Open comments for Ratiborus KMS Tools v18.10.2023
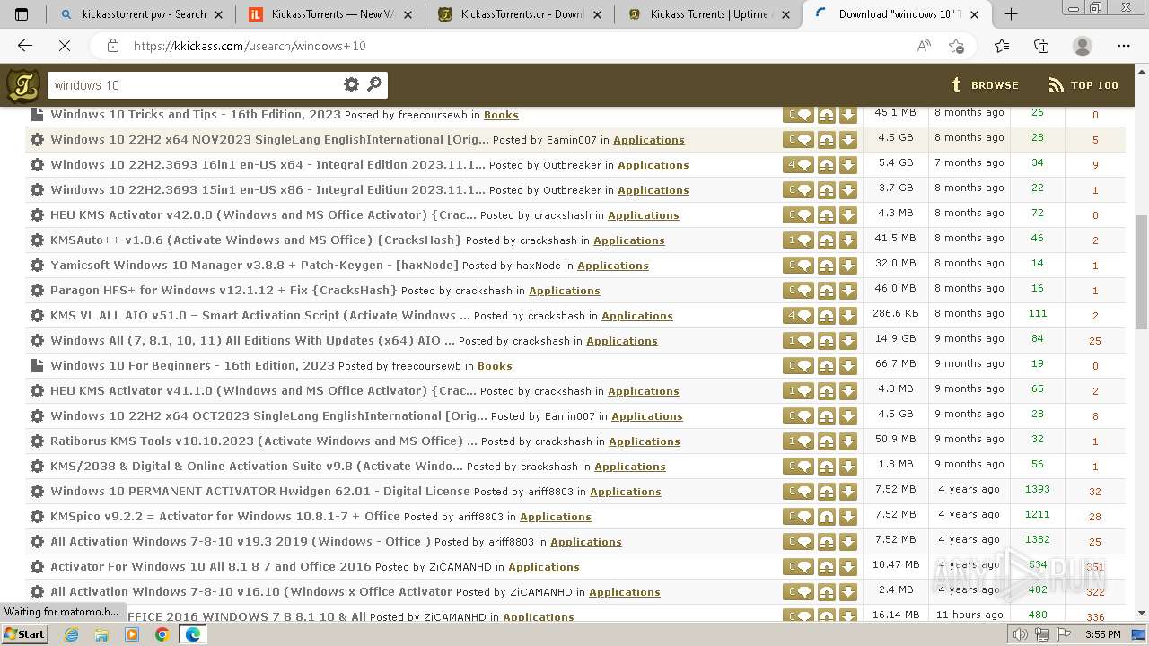1149x646 pixels. (798, 441)
